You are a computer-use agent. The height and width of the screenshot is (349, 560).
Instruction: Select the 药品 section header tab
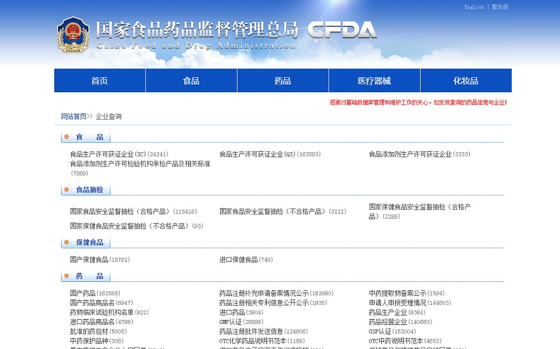(x=86, y=276)
